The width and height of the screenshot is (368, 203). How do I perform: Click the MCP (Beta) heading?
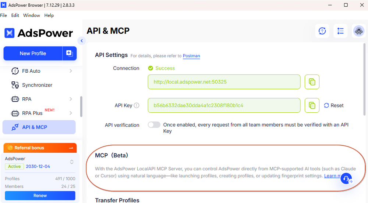click(x=112, y=155)
